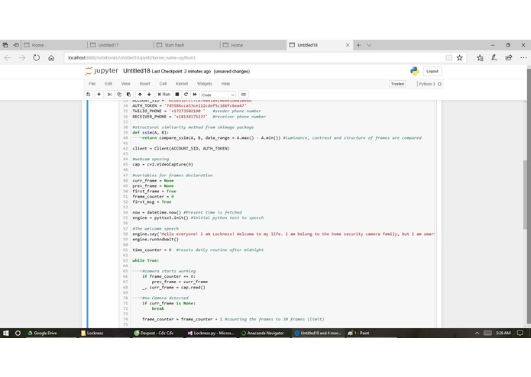Image resolution: width=531 pixels, height=377 pixels.
Task: Move selected cell down arrow
Action: coord(149,95)
